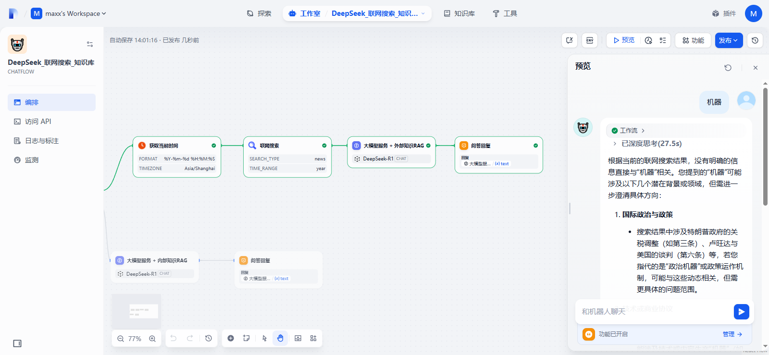The image size is (769, 355).
Task: Restart conversation in preview panel
Action: (x=728, y=68)
